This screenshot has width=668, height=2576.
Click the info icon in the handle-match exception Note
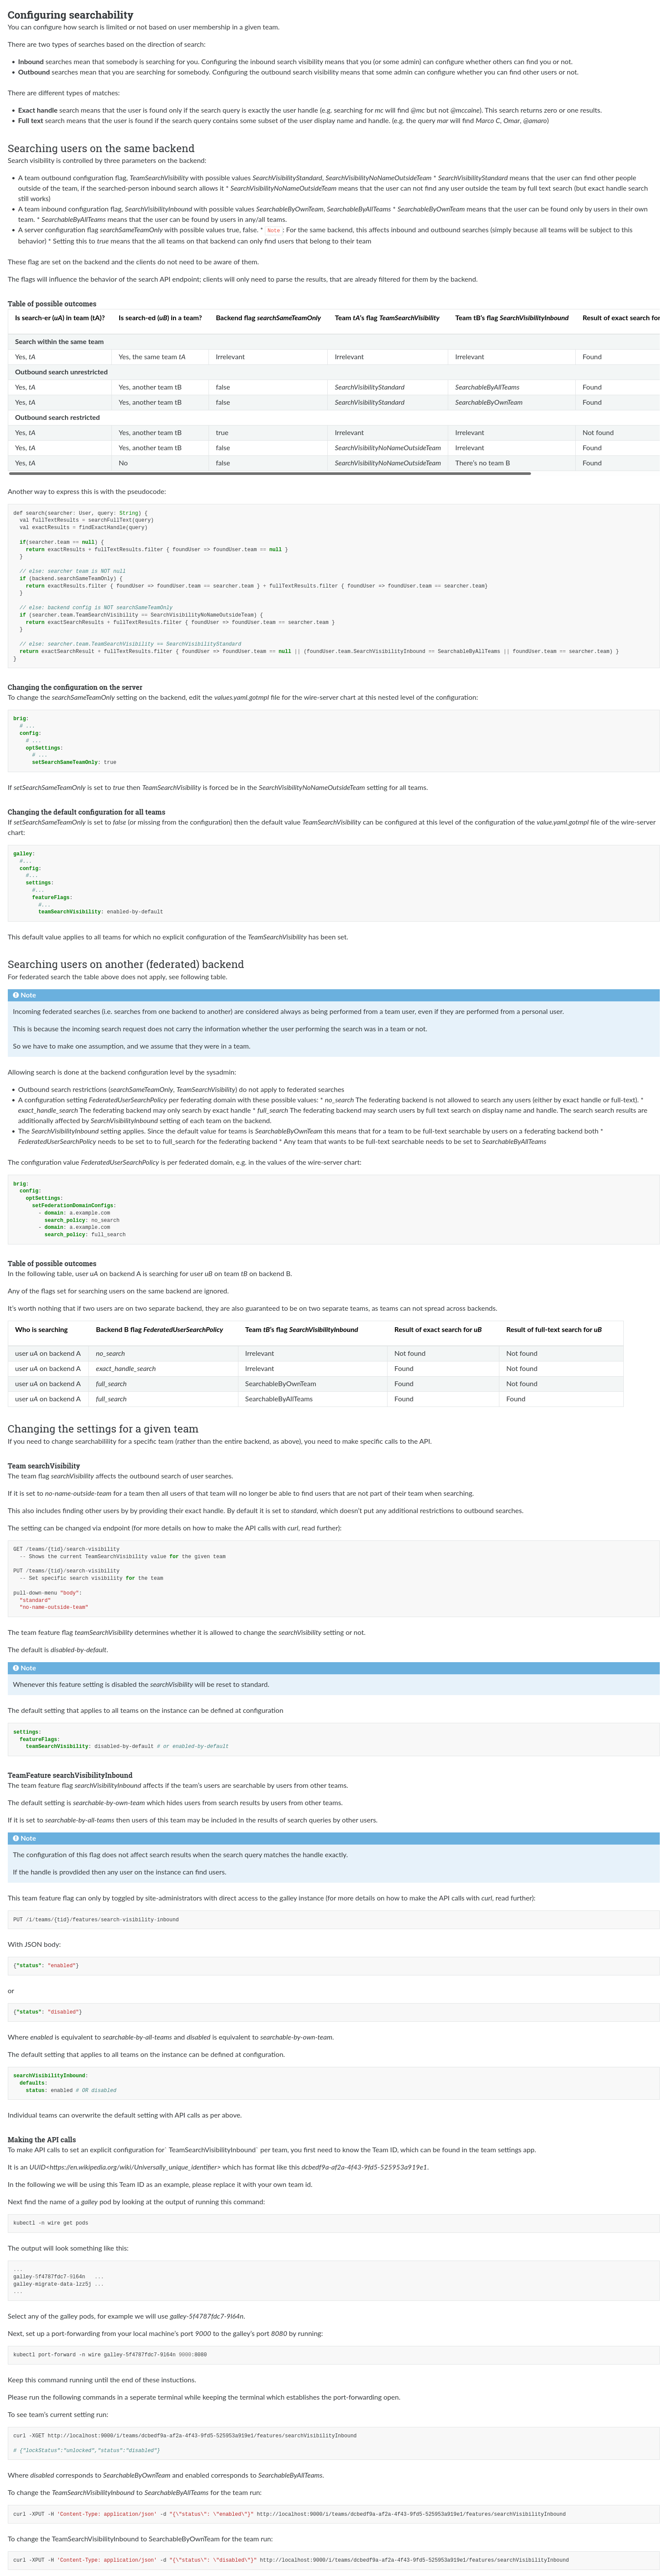pyautogui.click(x=16, y=1838)
